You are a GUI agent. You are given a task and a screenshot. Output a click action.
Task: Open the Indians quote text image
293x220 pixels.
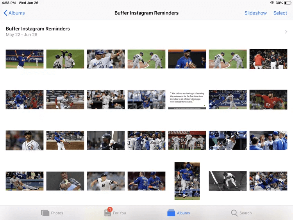pos(187,100)
